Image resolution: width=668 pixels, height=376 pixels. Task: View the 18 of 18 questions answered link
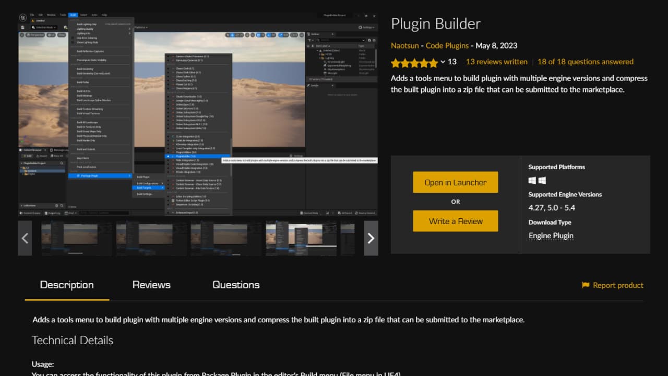(585, 61)
